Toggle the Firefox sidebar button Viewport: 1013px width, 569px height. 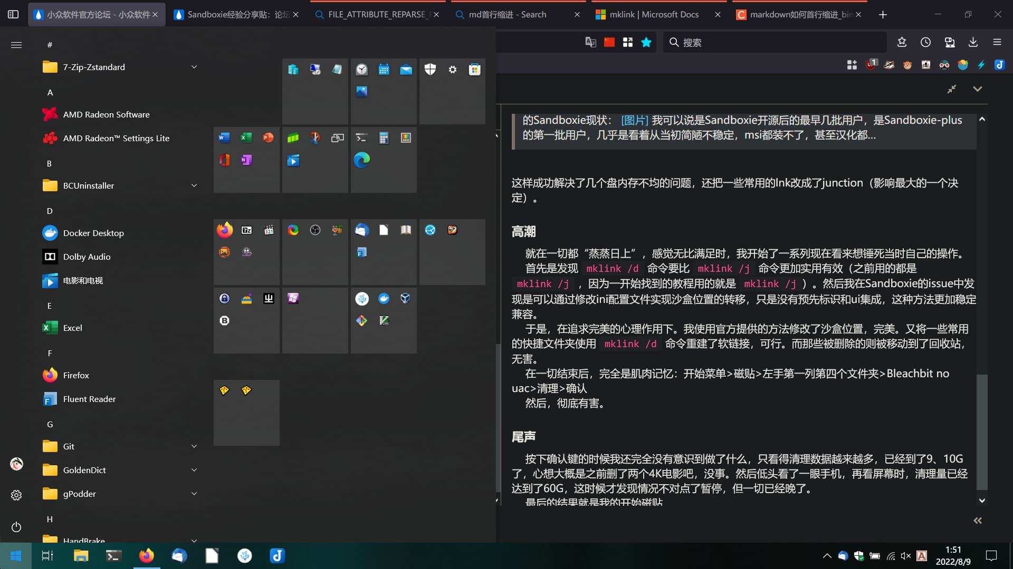[x=13, y=14]
